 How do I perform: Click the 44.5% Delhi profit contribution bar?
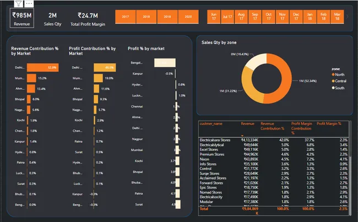(x=105, y=67)
